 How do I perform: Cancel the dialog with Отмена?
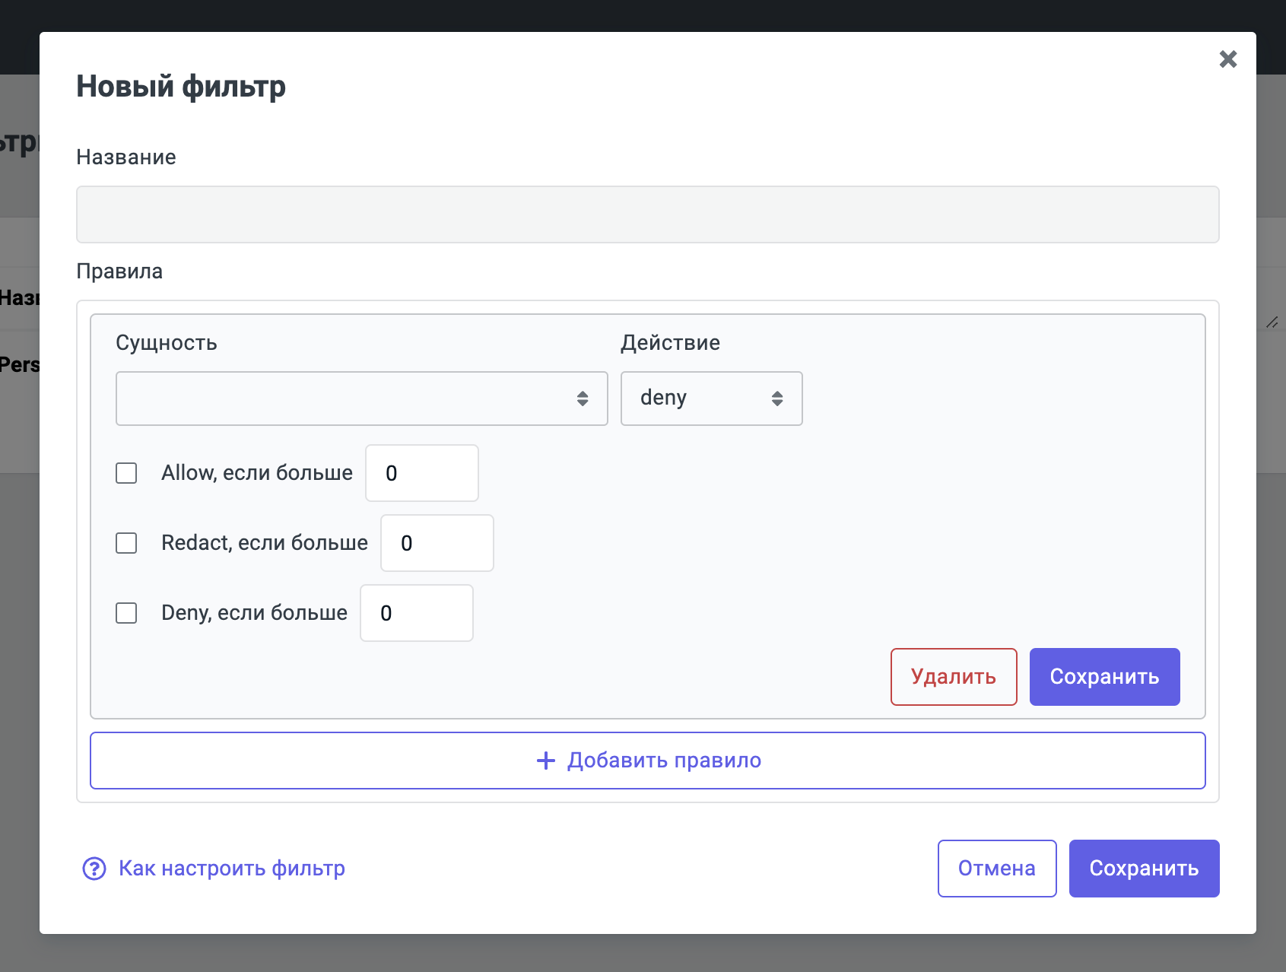tap(996, 869)
